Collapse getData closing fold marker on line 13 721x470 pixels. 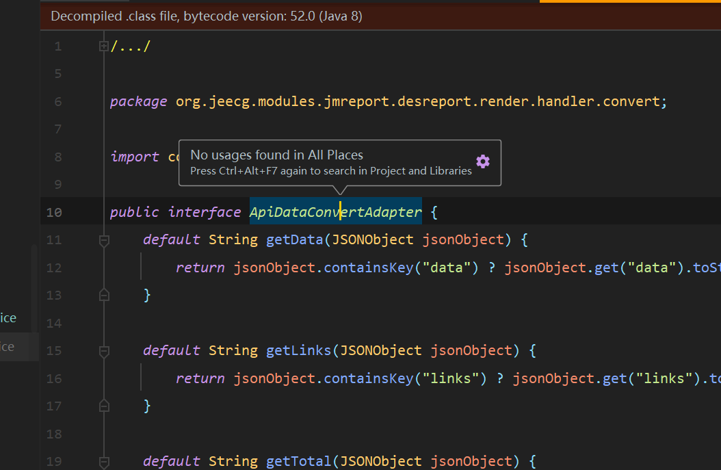coord(104,296)
